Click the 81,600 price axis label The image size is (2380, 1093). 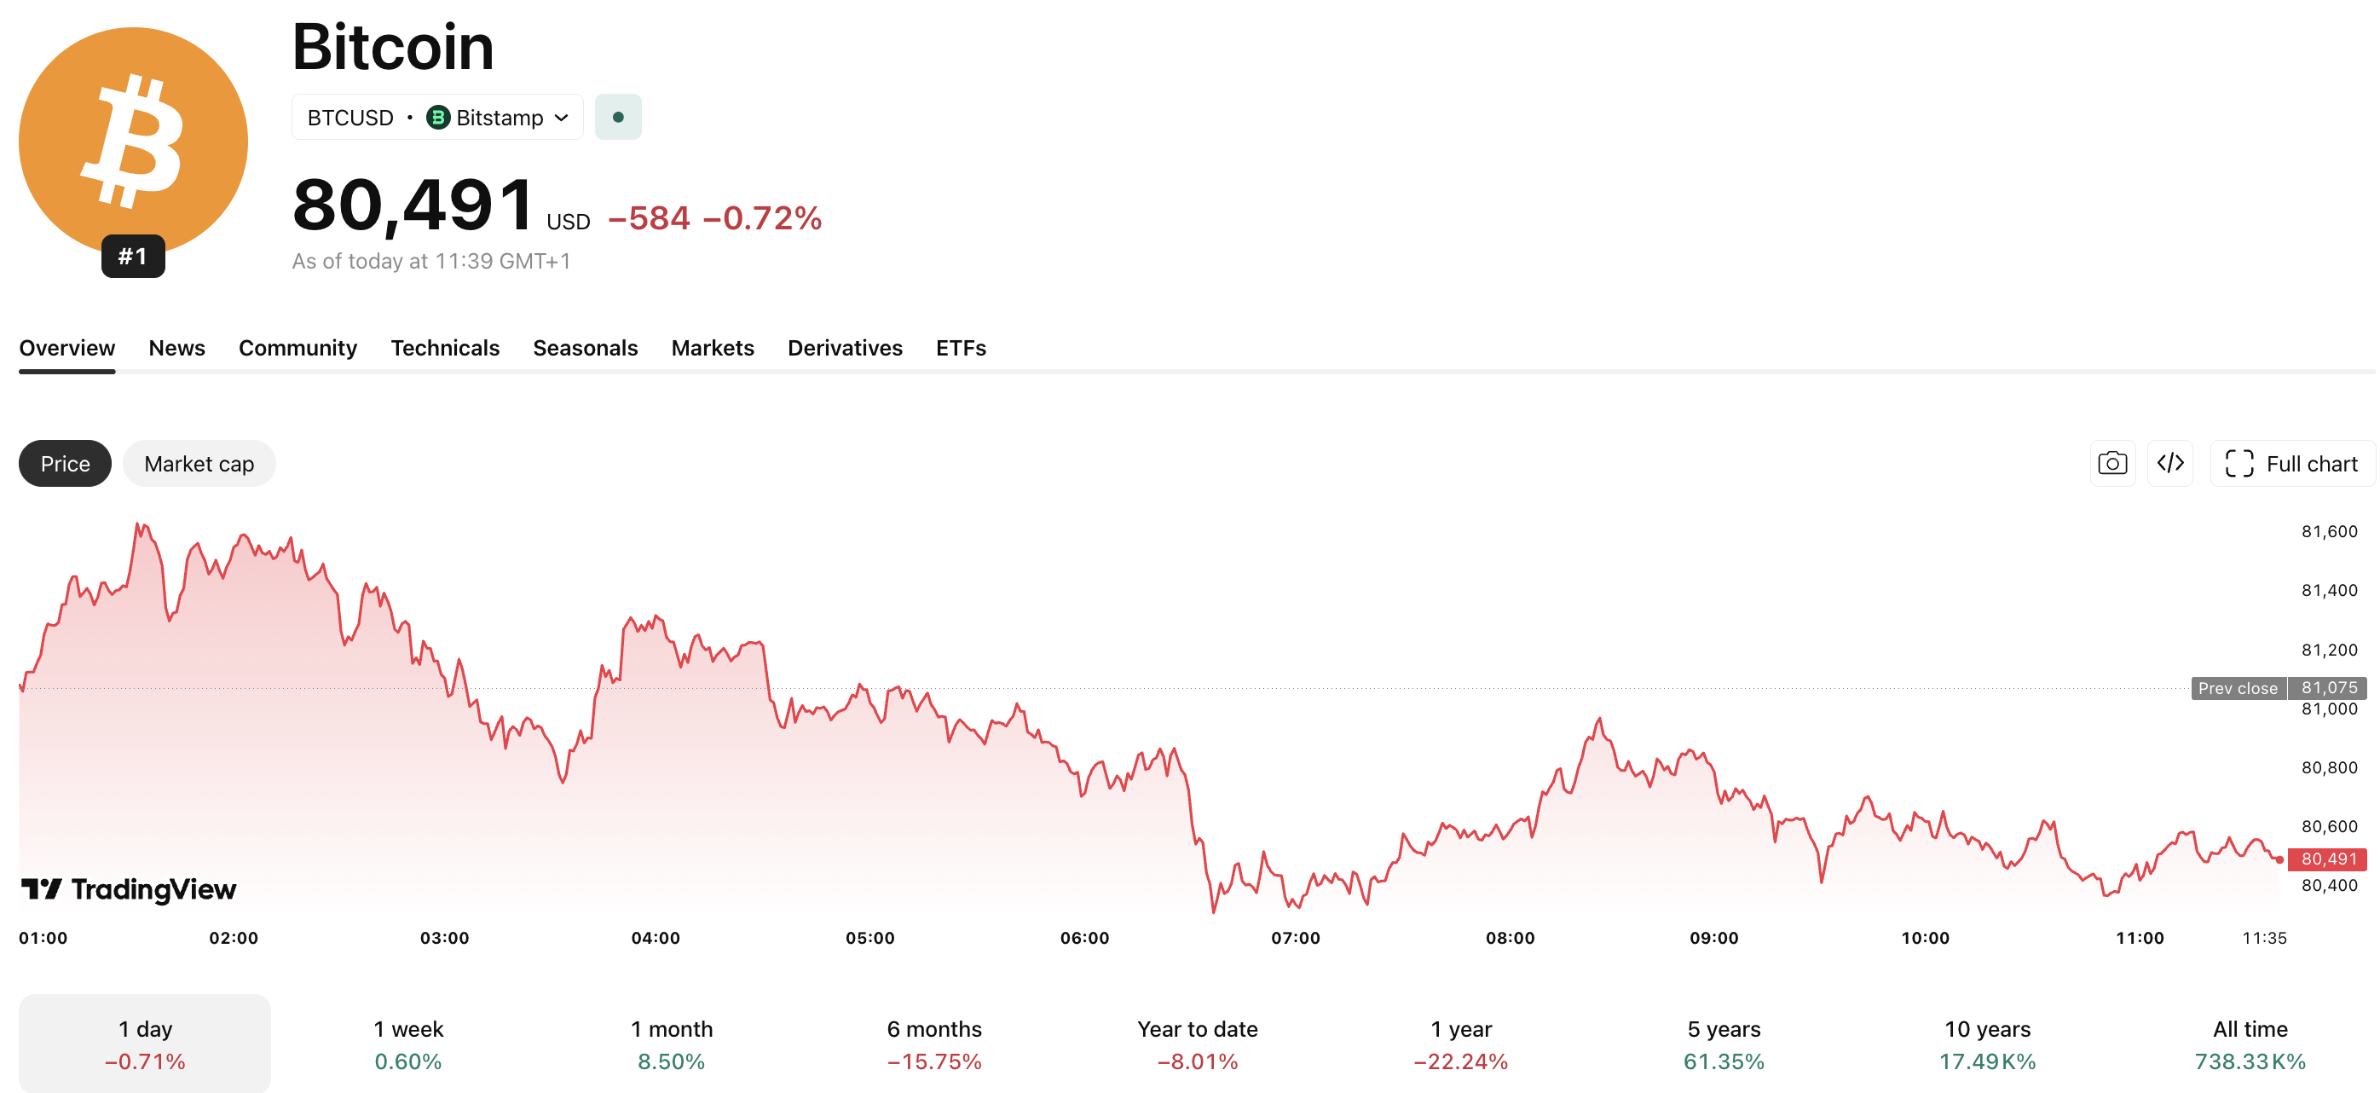[2329, 531]
